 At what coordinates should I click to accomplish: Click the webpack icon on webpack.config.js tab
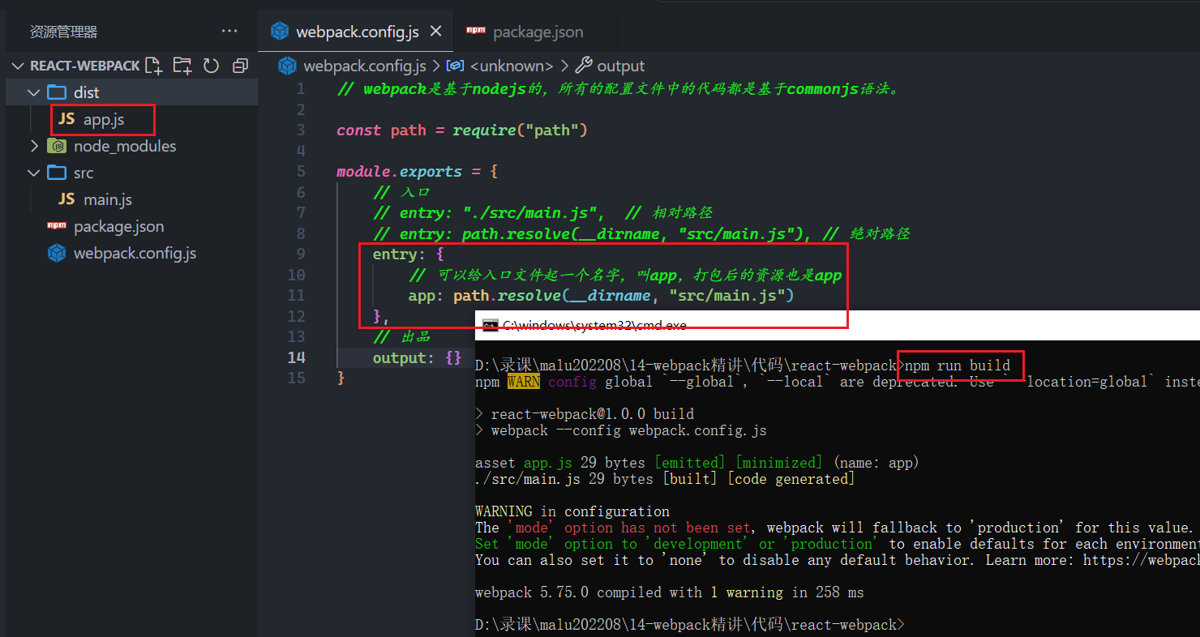coord(280,32)
